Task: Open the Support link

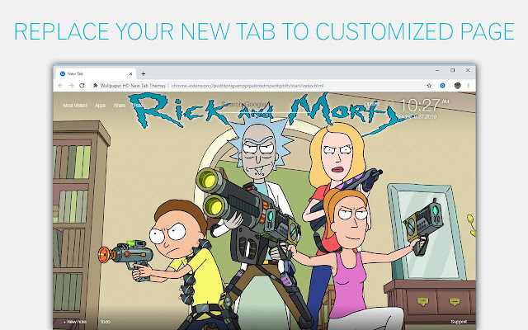Action: coord(459,322)
